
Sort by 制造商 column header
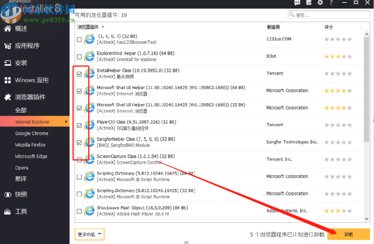(x=273, y=27)
